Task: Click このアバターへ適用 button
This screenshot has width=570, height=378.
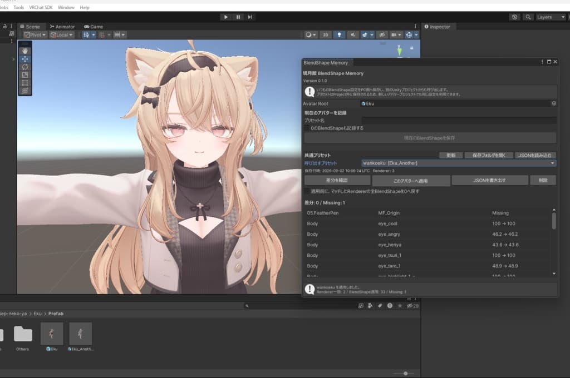Action: (x=411, y=181)
